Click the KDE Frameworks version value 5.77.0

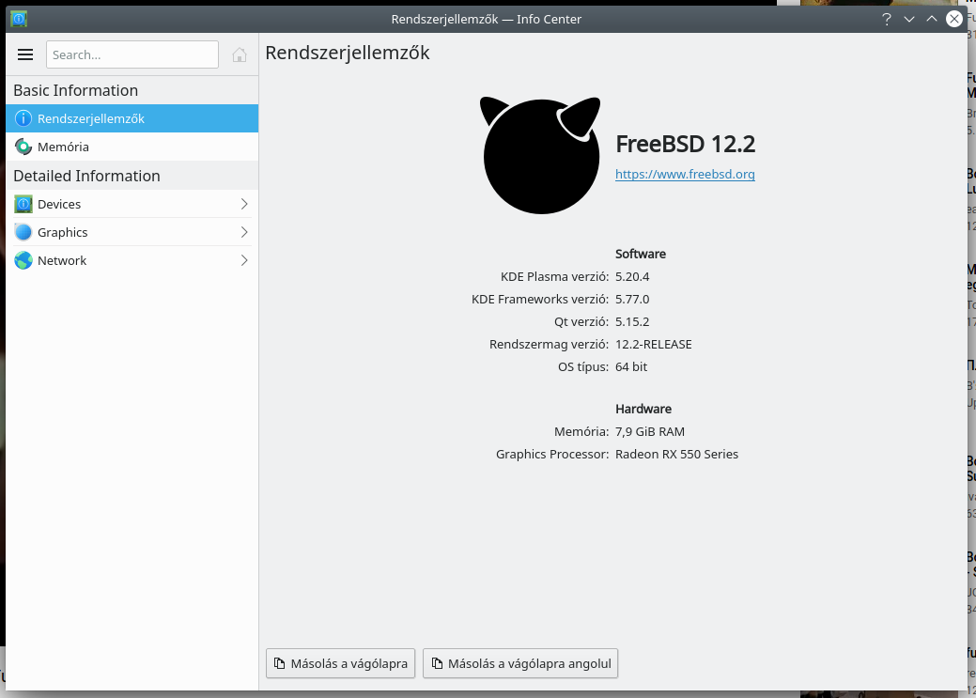(632, 299)
